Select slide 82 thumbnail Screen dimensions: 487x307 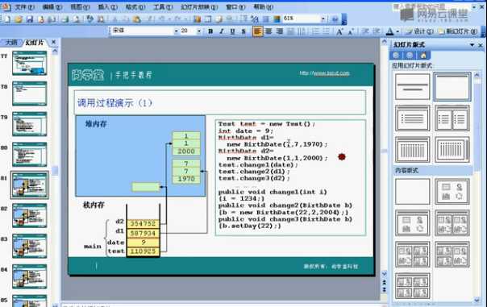30,215
